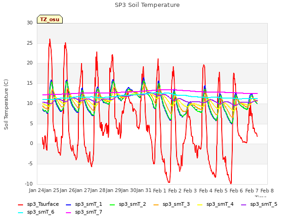Click the -5 y-axis tick label
This screenshot has width=295, height=221.
(x=30, y=164)
